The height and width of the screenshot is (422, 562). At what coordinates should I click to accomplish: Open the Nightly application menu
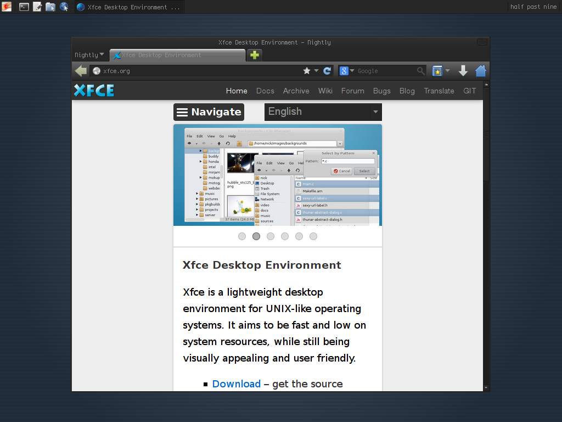[89, 55]
